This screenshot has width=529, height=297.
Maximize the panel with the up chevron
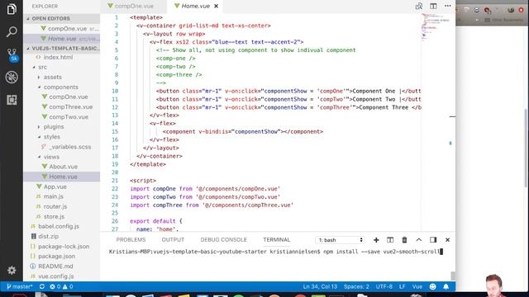[419, 240]
